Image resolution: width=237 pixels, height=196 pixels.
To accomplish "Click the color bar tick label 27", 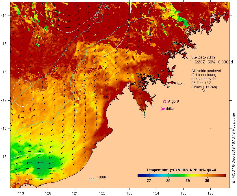I will point(149,181).
